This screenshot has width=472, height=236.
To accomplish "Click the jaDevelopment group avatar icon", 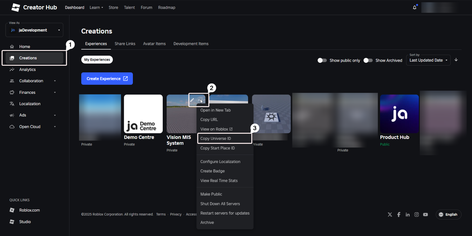I will click(13, 30).
